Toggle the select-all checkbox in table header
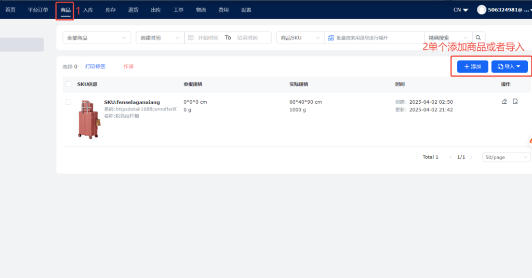532x278 pixels. (69, 84)
